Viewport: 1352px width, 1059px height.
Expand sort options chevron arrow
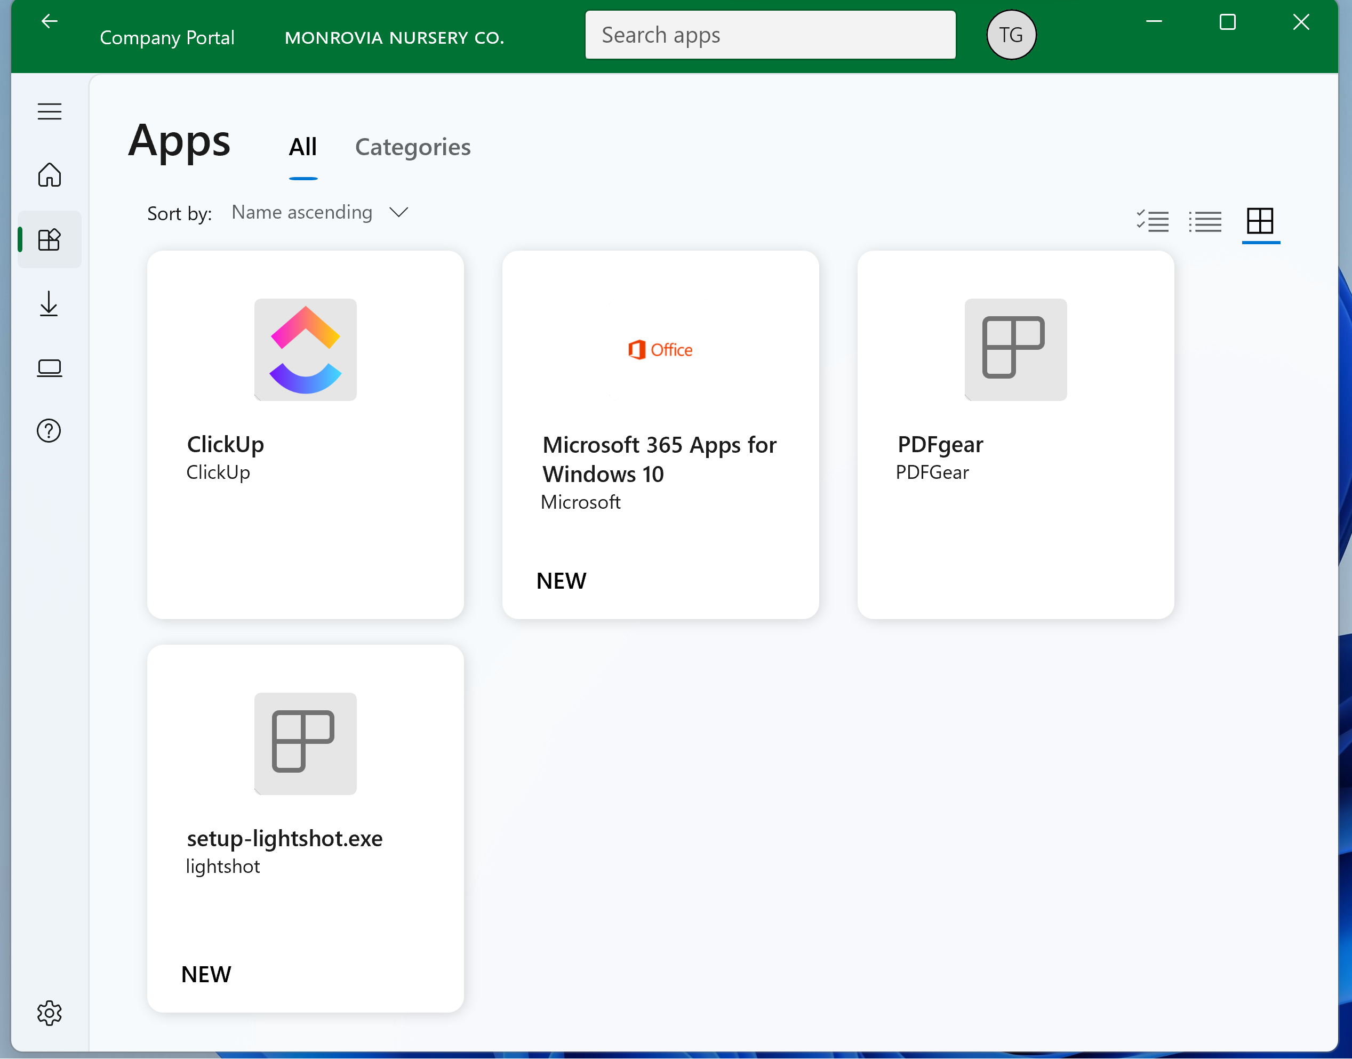(399, 213)
